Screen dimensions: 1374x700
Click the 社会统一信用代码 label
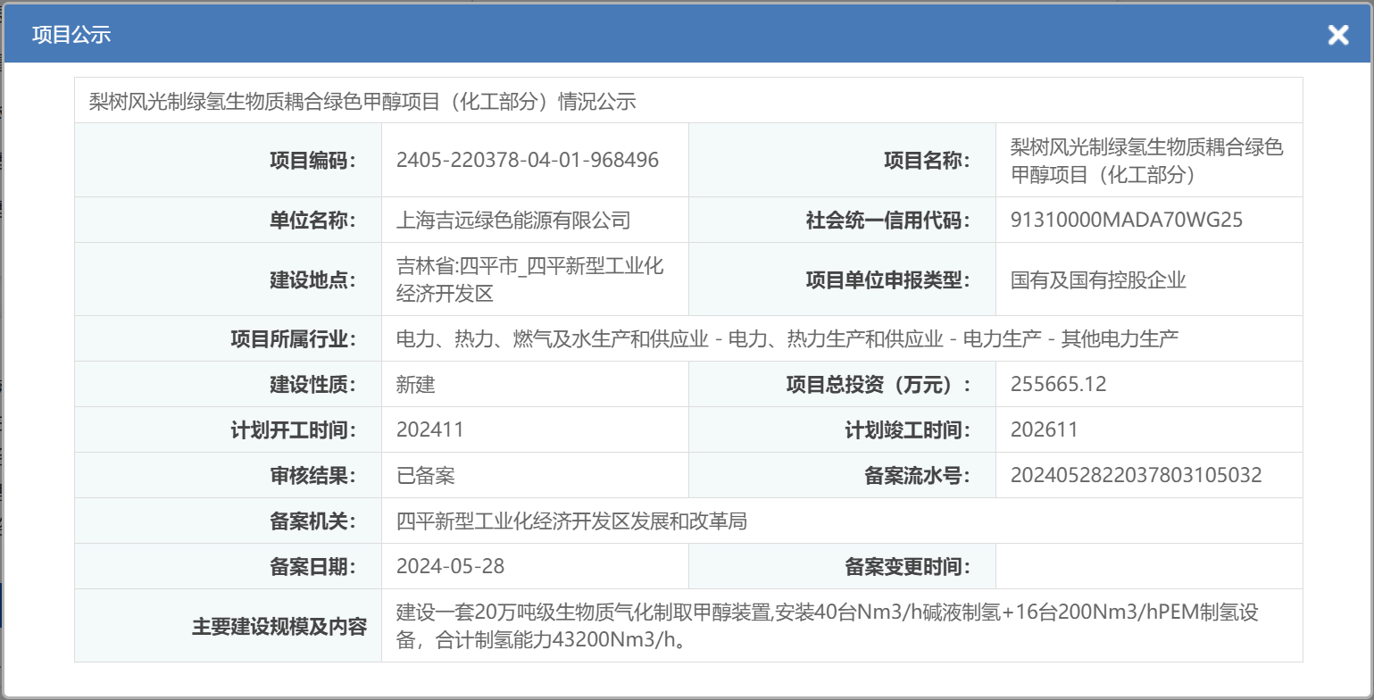pyautogui.click(x=888, y=220)
